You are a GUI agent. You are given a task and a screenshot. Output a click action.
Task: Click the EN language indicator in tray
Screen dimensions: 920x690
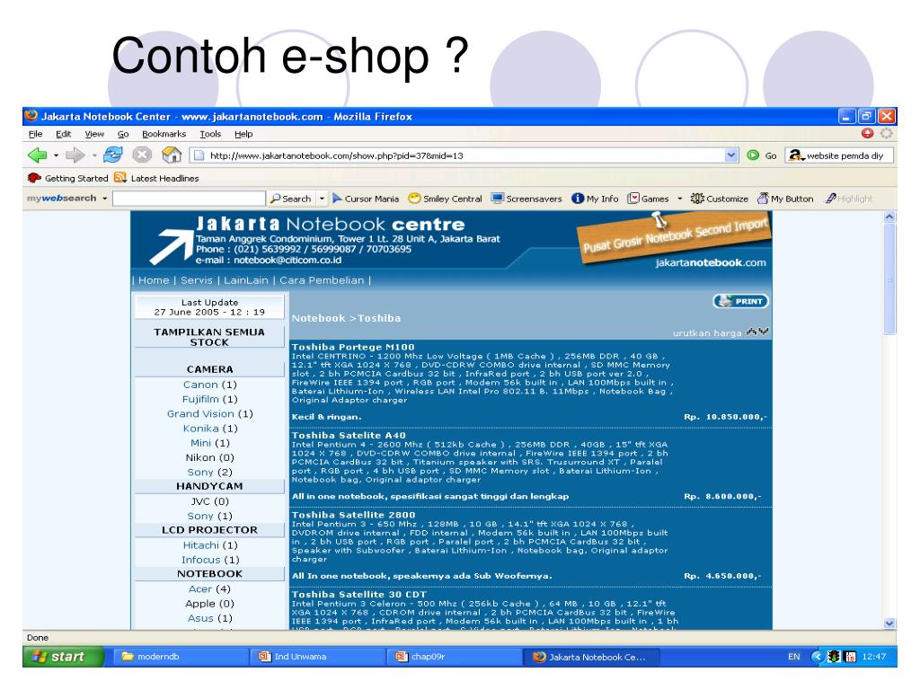794,657
